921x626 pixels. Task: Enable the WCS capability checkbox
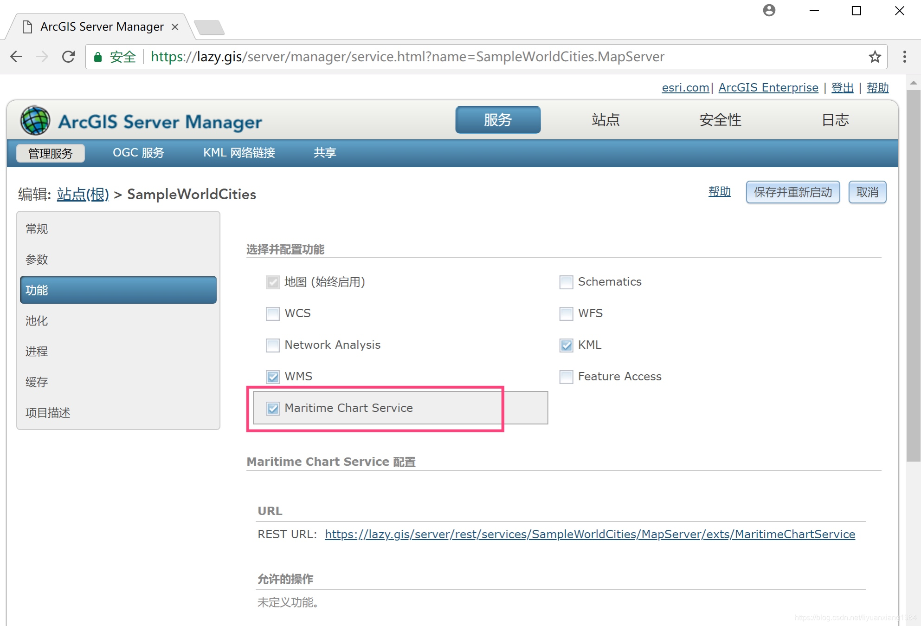tap(273, 313)
